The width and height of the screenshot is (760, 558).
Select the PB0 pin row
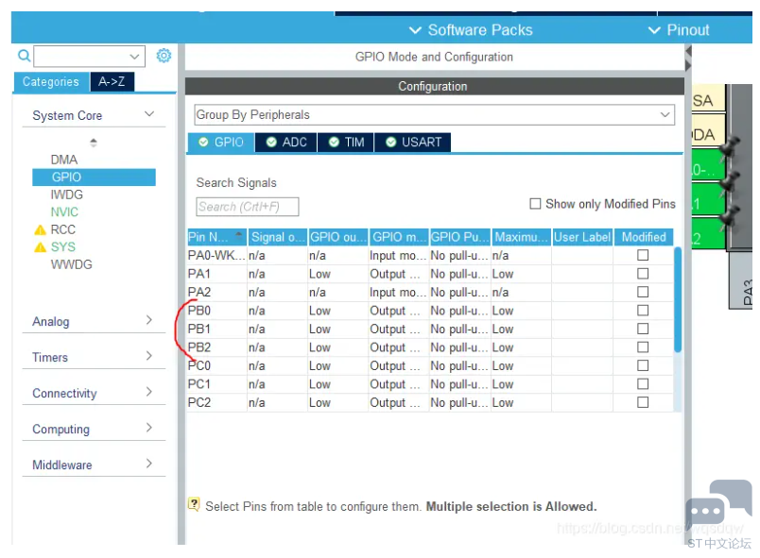coord(430,311)
